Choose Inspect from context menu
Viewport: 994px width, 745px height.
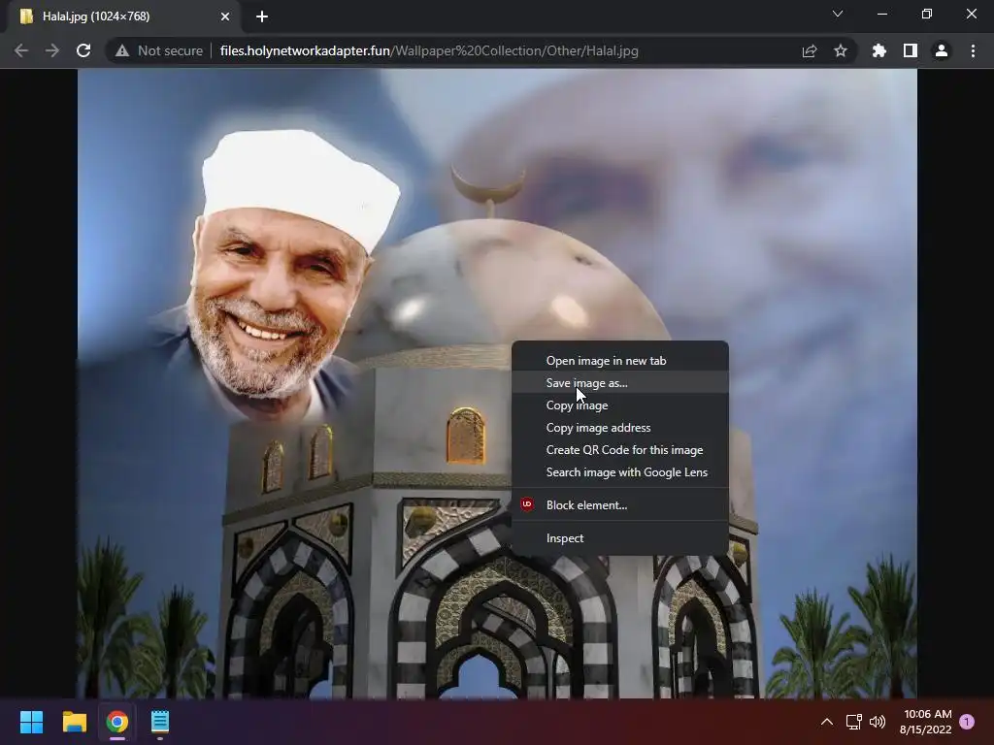(x=619, y=537)
